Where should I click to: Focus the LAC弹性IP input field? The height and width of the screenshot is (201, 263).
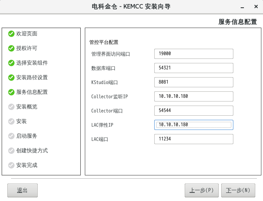[x=194, y=125]
